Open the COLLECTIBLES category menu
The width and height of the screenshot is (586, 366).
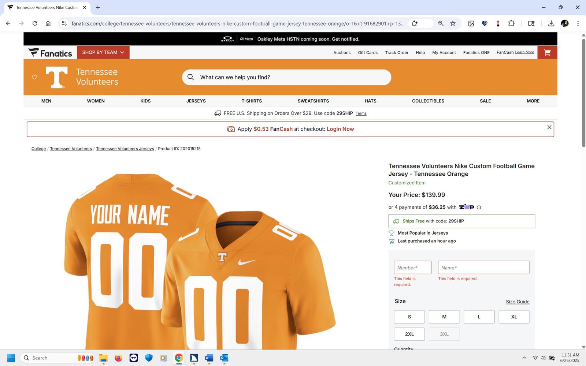coord(428,101)
